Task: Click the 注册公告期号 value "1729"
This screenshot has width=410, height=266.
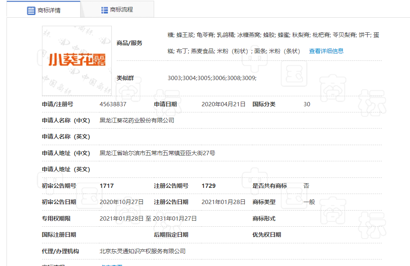Action: pos(208,186)
